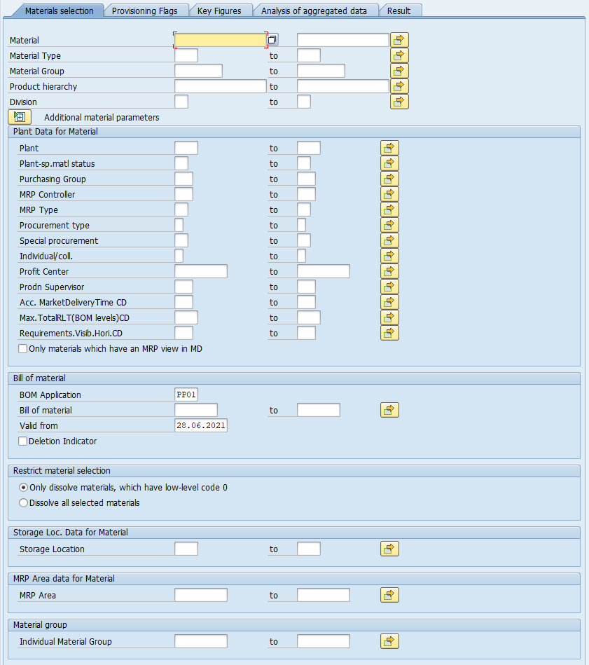This screenshot has height=665, width=589.
Task: Open multiple selection for MRP Controller
Action: pyautogui.click(x=389, y=194)
